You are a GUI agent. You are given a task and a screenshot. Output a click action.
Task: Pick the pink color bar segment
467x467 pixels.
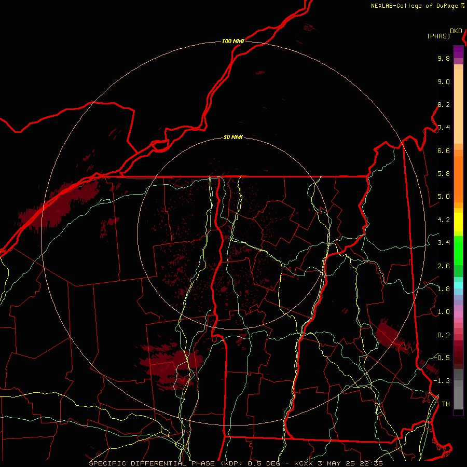coord(458,314)
